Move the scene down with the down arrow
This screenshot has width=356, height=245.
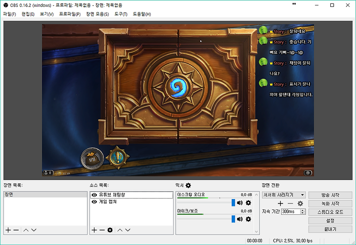click(x=34, y=230)
